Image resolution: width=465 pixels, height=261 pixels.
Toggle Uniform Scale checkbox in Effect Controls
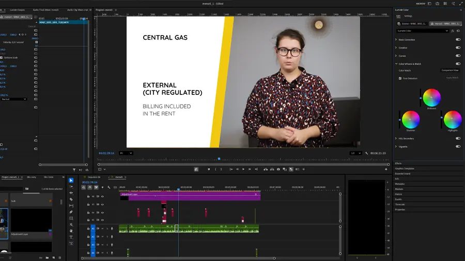(x=1, y=57)
